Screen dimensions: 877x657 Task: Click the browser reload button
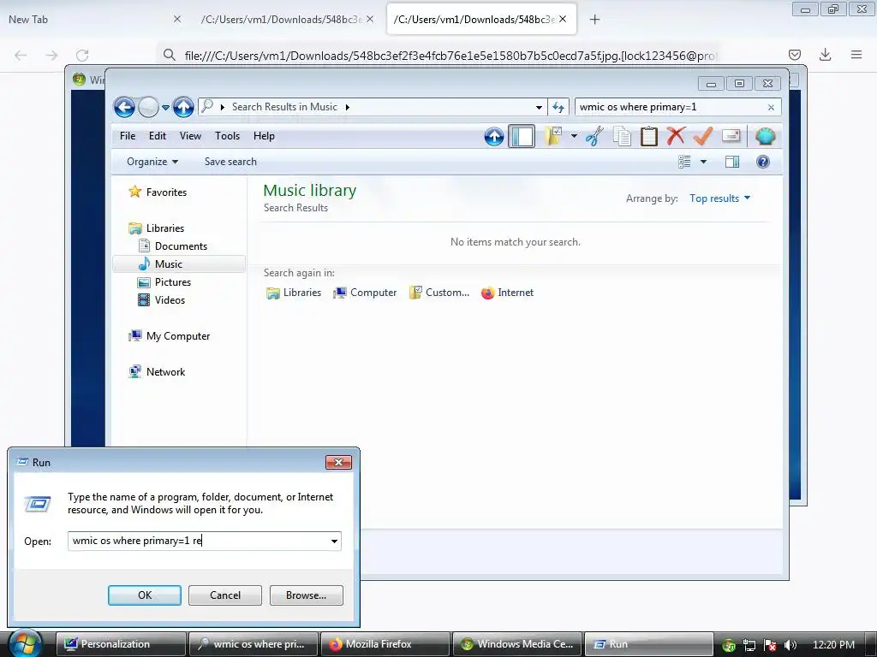[82, 55]
